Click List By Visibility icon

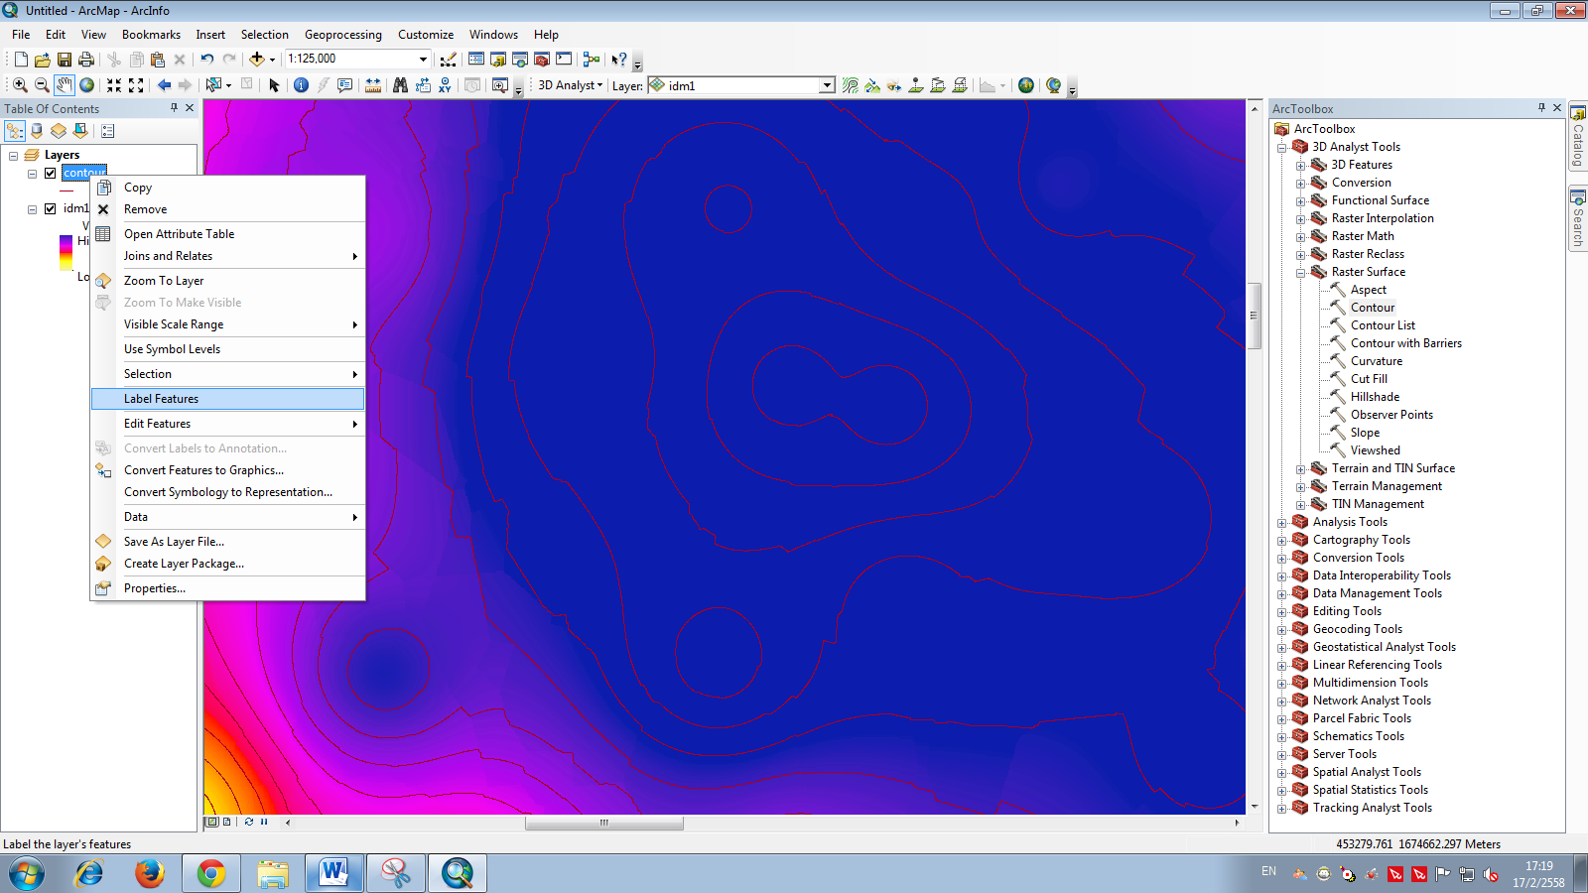click(x=59, y=131)
